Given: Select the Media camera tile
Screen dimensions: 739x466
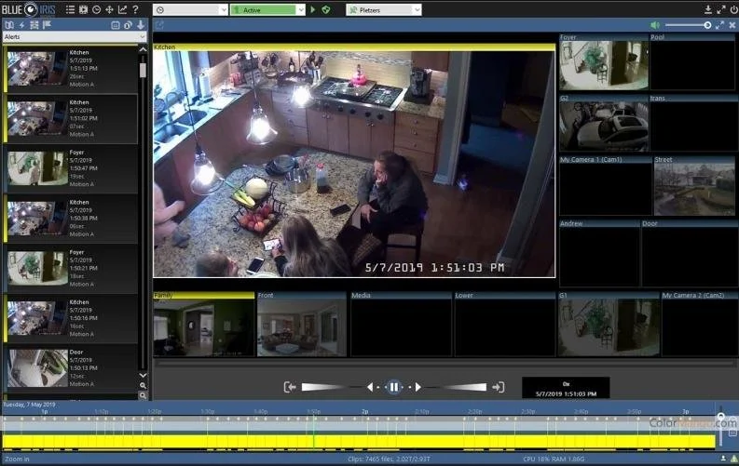Looking at the screenshot, I should tap(401, 324).
